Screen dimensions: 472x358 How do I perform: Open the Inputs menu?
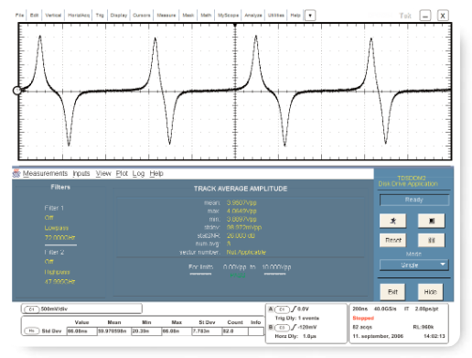pyautogui.click(x=81, y=173)
